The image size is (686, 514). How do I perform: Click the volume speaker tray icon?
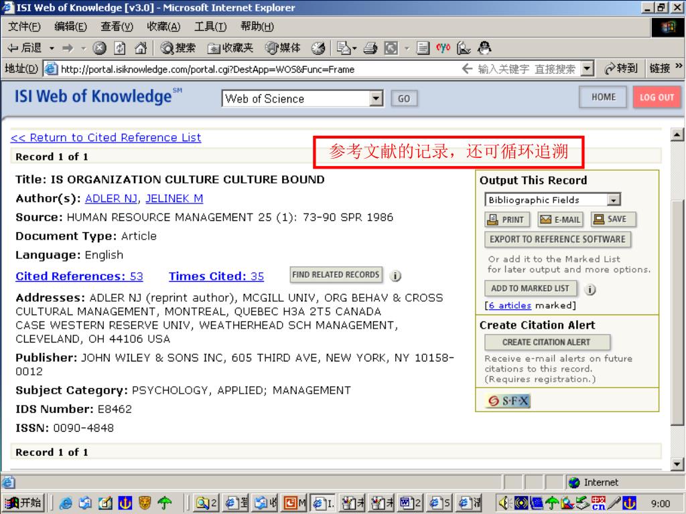coord(504,503)
